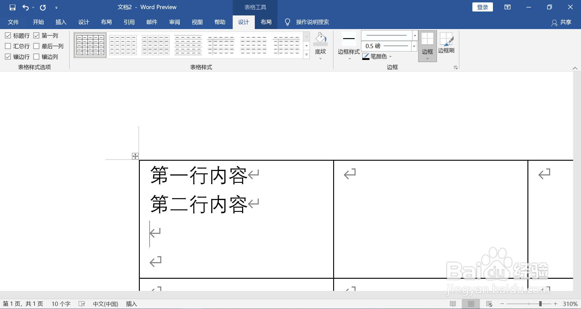Uncheck the 标题行 header row option
581x309 pixels.
coord(8,35)
